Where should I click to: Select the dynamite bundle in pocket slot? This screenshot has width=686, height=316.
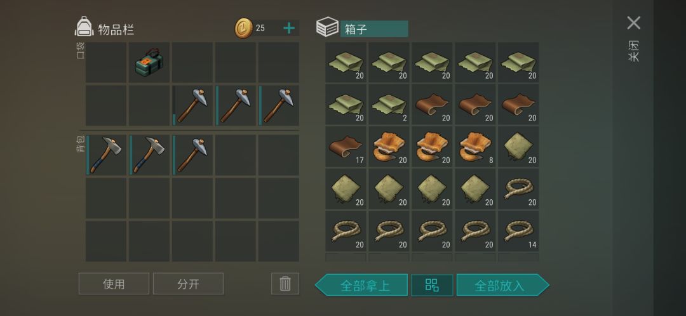click(x=149, y=62)
